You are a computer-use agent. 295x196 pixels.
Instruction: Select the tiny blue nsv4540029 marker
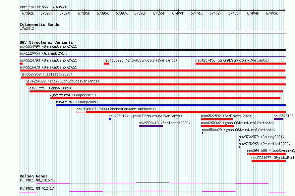[203, 133]
